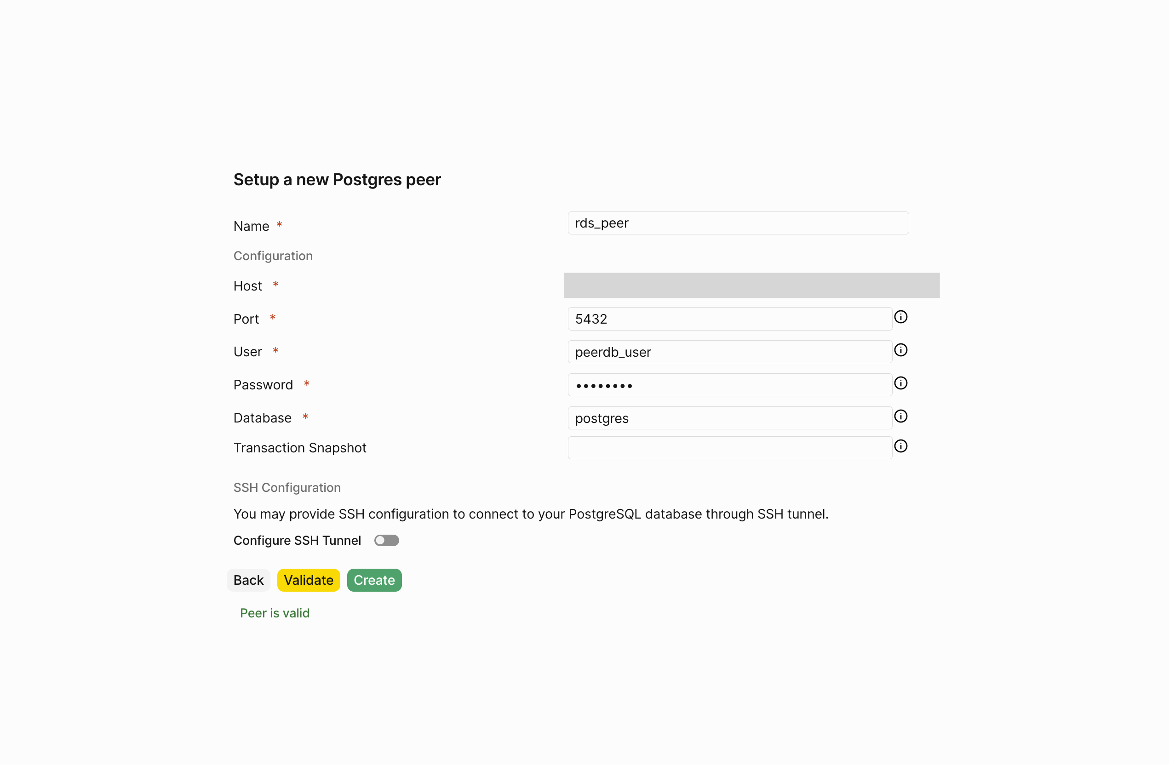Screen dimensions: 1169x765
Task: Click the info icon beside User field
Action: (900, 349)
